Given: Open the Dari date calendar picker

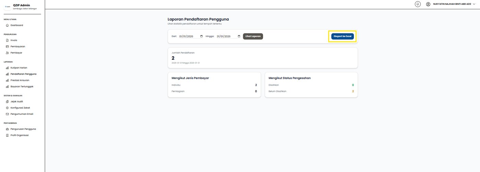Looking at the screenshot, I should [201, 36].
